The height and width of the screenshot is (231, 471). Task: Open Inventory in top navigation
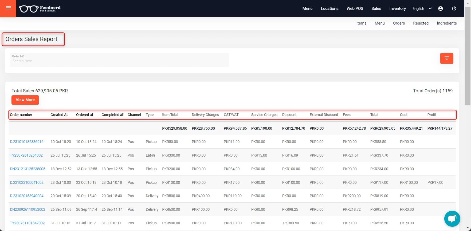[398, 9]
